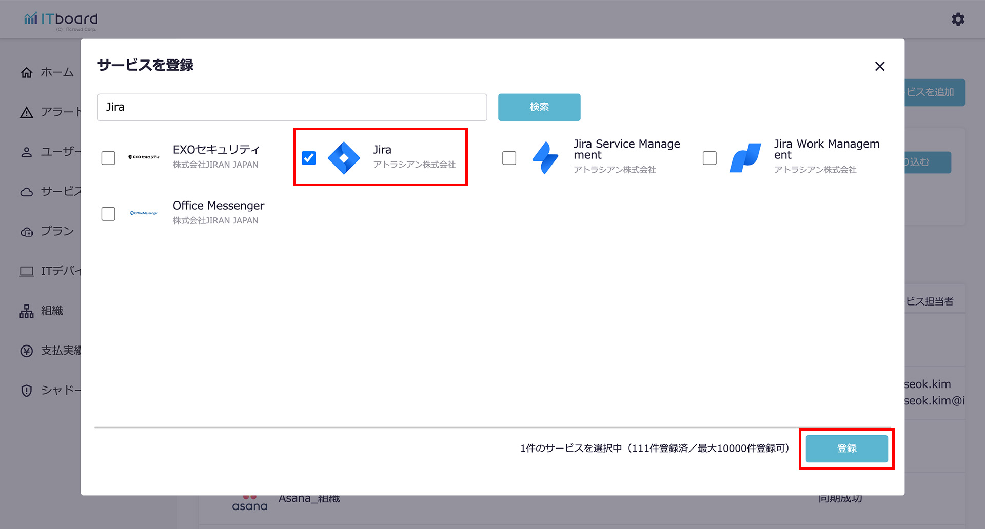The height and width of the screenshot is (529, 985).
Task: Click the Jira Service Management lightning icon
Action: click(545, 158)
